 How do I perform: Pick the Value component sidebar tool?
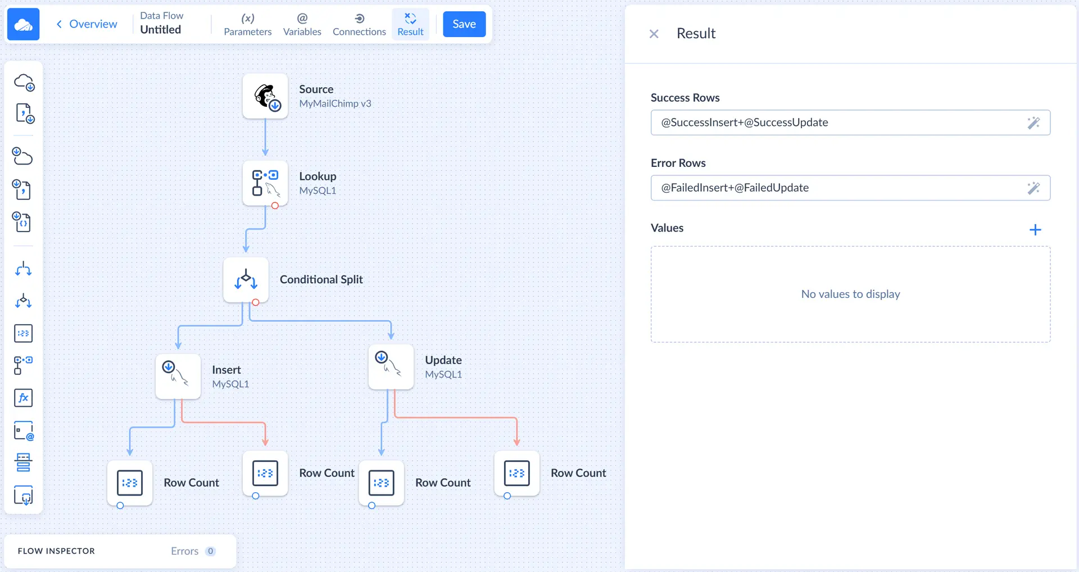[x=24, y=431]
